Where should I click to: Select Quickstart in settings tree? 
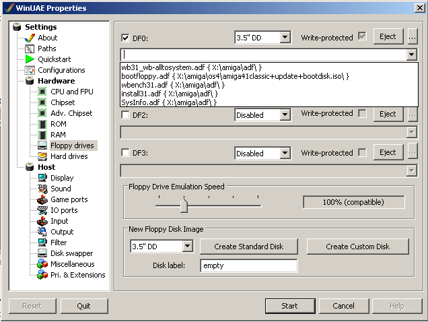[x=55, y=59]
